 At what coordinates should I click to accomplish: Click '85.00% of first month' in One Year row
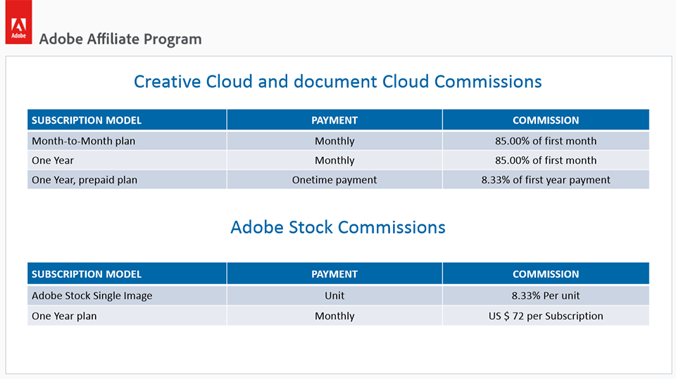[x=546, y=160]
